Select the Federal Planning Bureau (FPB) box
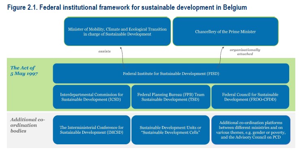The height and width of the screenshot is (152, 303). coord(171,97)
